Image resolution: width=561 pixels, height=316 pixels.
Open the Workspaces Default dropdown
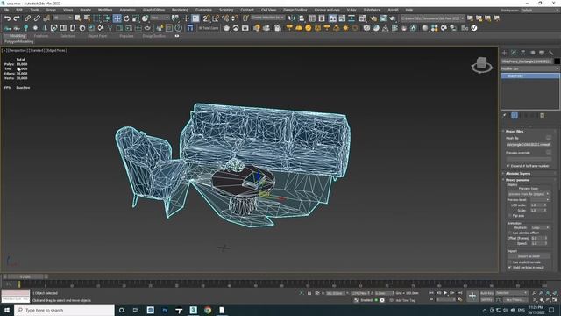539,10
